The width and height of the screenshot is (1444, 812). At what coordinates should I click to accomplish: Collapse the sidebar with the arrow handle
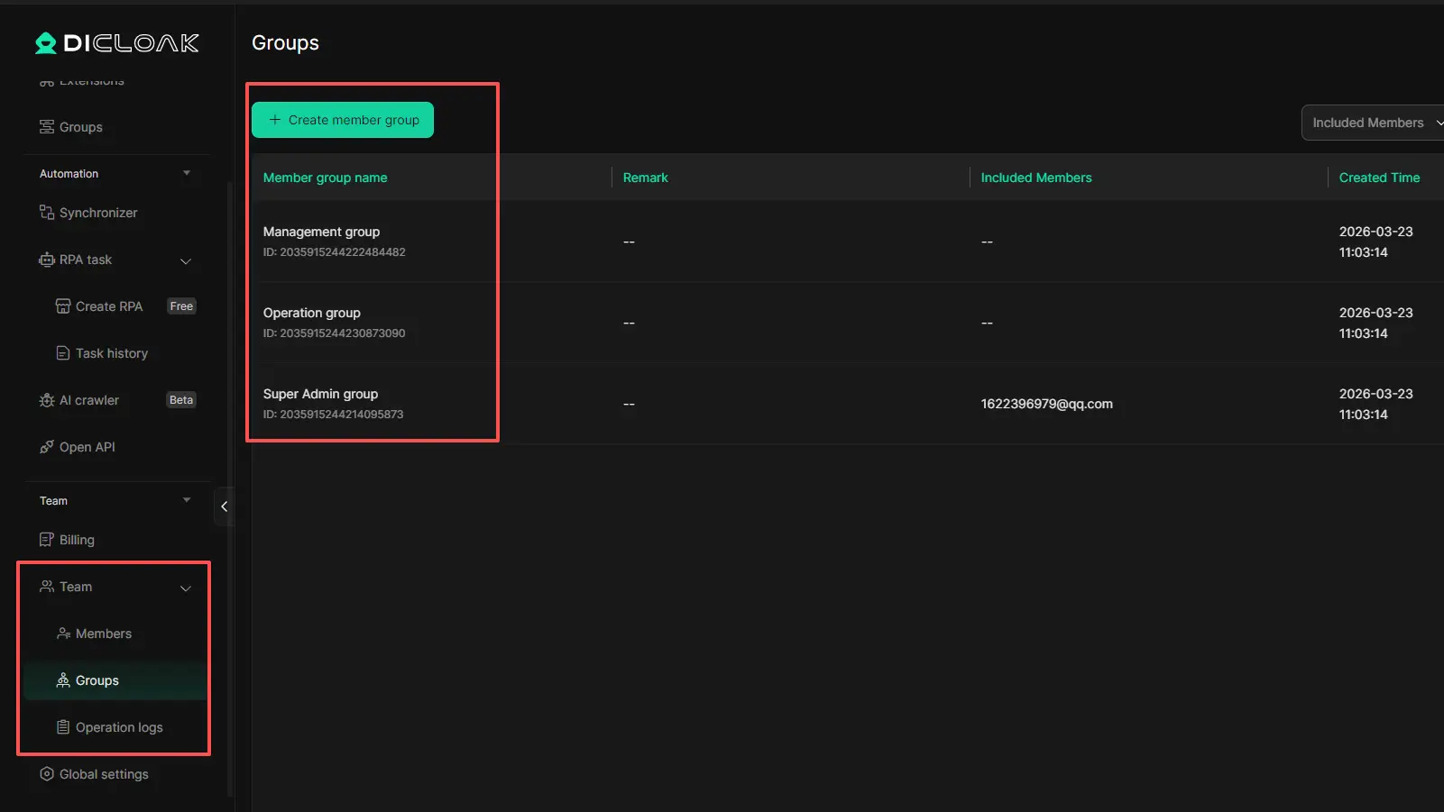(x=224, y=506)
